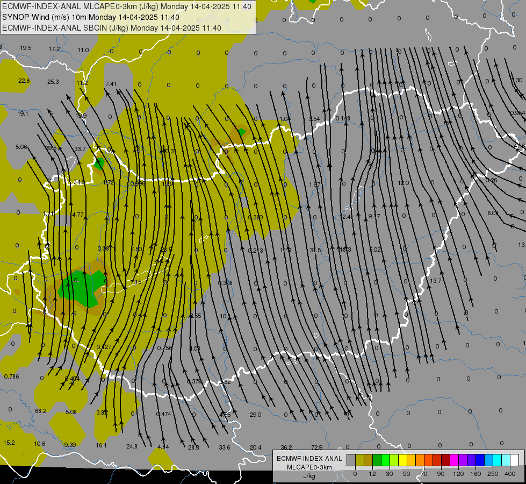Screen dimensions: 526x484
Task: Click the map value '22.6'
Action: tap(24, 81)
